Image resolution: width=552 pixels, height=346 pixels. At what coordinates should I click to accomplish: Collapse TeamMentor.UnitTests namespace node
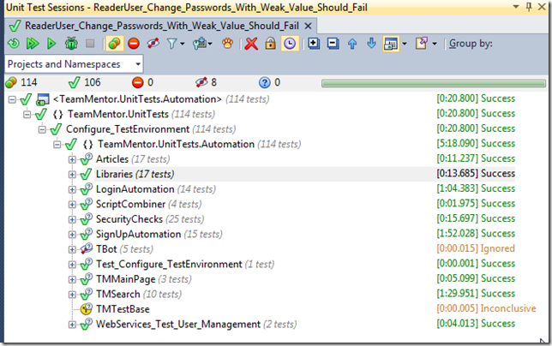tap(27, 115)
